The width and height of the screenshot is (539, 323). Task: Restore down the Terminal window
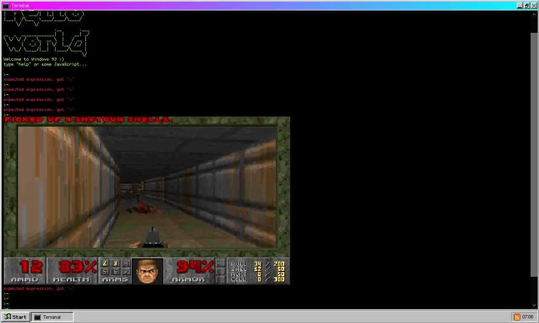pos(527,6)
